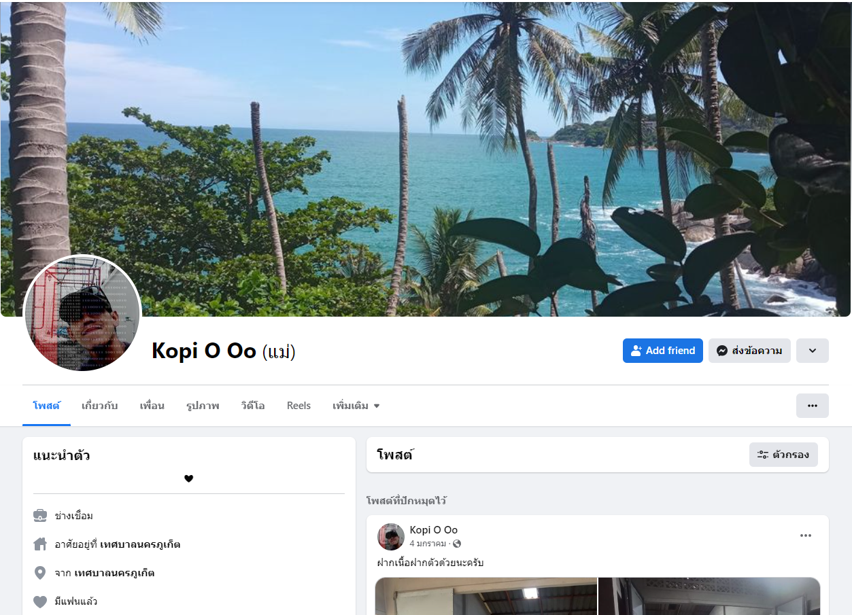Click the filter sliders icon on ตัวกรอง
This screenshot has height=615, width=852.
click(763, 455)
